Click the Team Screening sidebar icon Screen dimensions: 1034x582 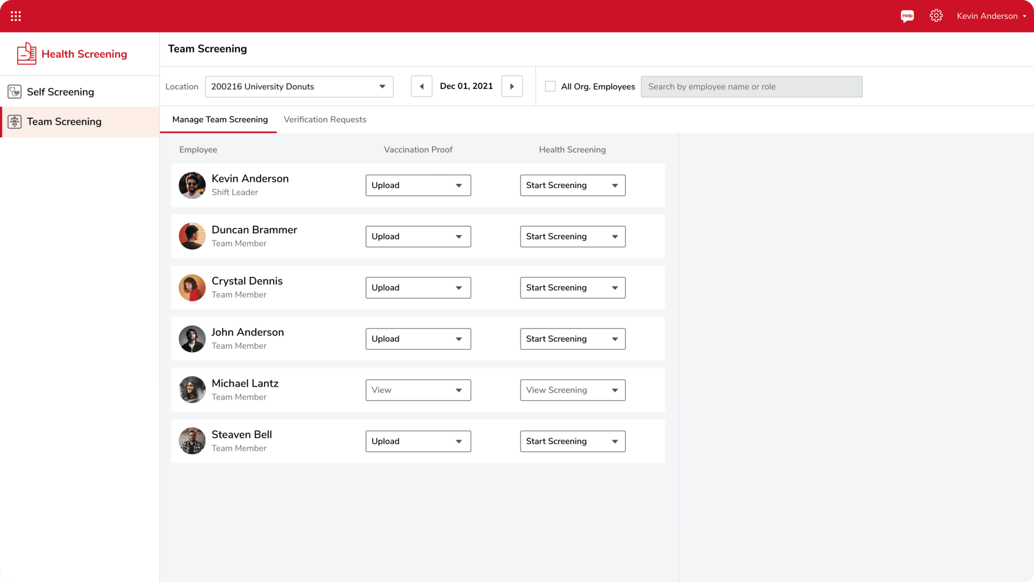(x=15, y=122)
